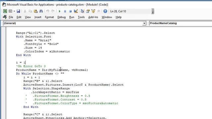This screenshot has width=212, height=119.
Task: Click code line Range("A1:C1").Select
Action: pyautogui.click(x=35, y=33)
